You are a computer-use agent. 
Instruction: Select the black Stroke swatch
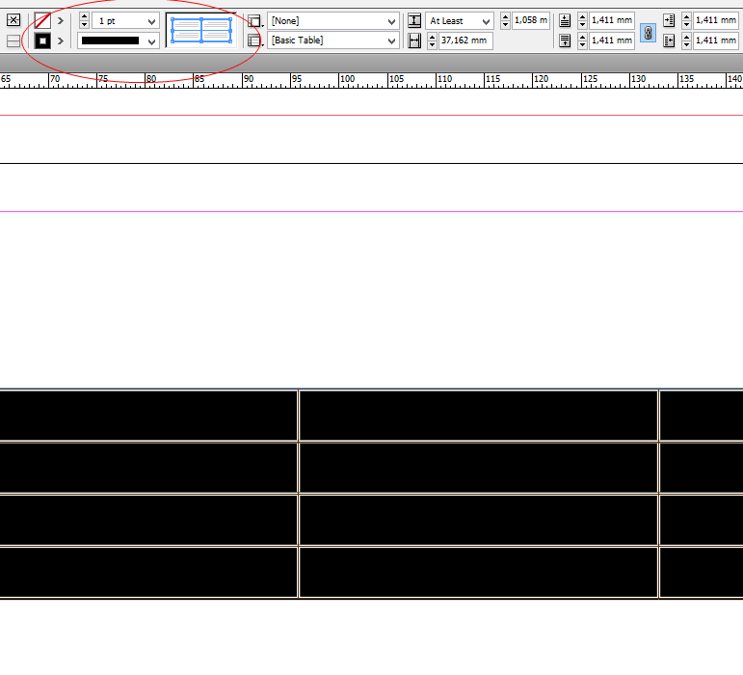42,40
